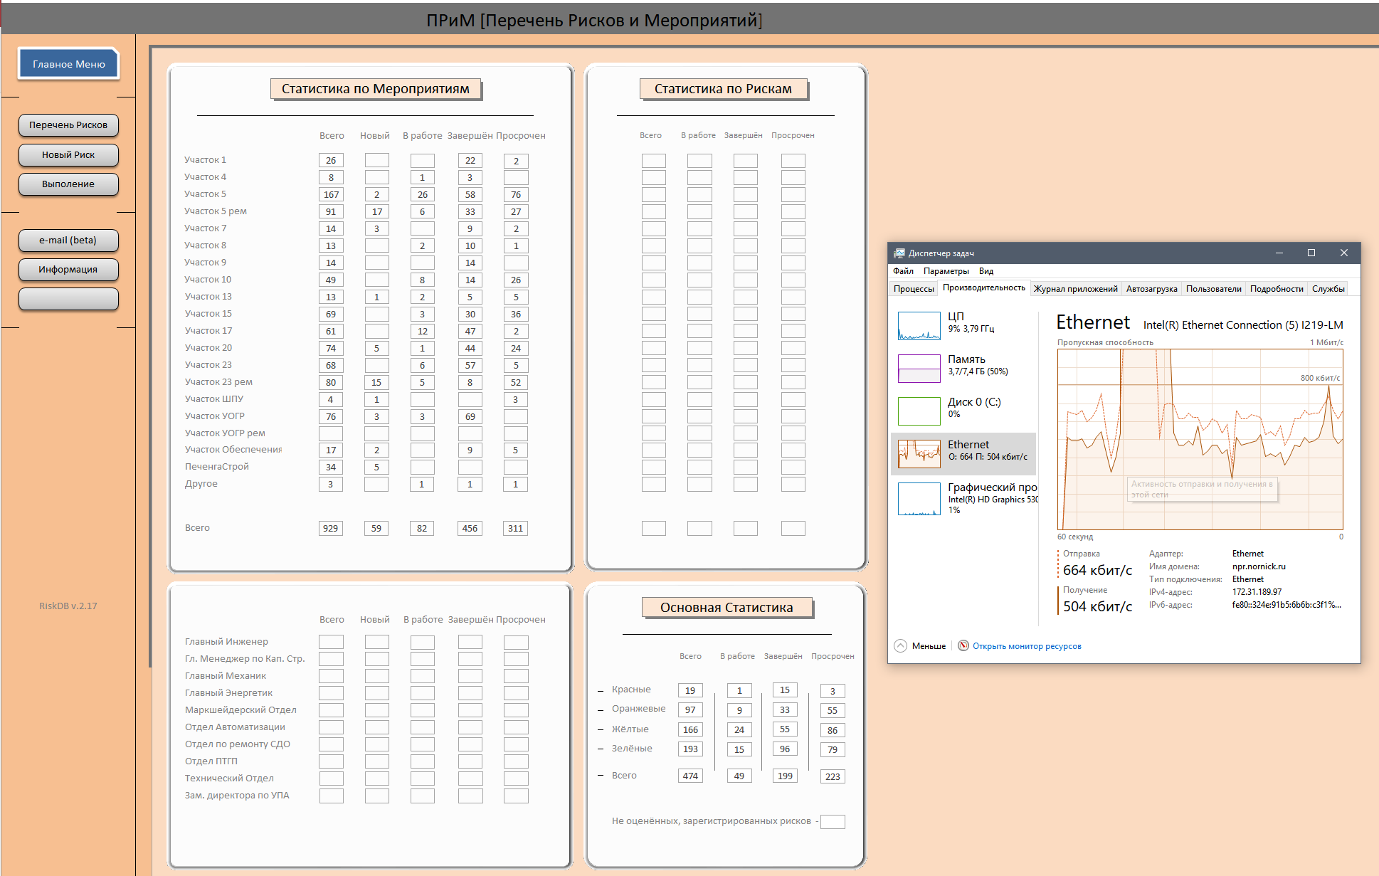Open the Параметры menu
Viewport: 1379px width, 876px height.
click(946, 271)
